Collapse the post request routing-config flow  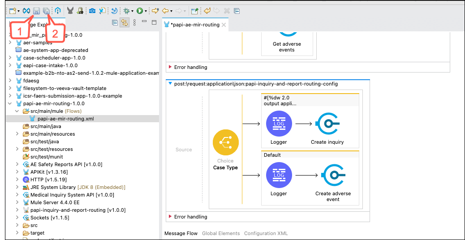pos(170,84)
